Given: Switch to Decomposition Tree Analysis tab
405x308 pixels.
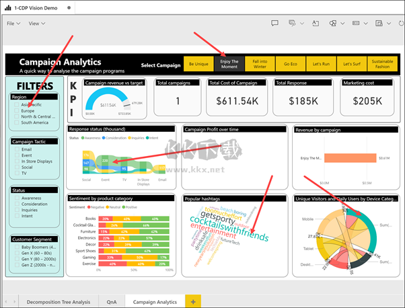Looking at the screenshot, I should pyautogui.click(x=59, y=302).
